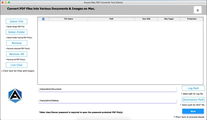Close the window with the red button
Image resolution: width=207 pixels, height=120 pixels.
(3, 2)
